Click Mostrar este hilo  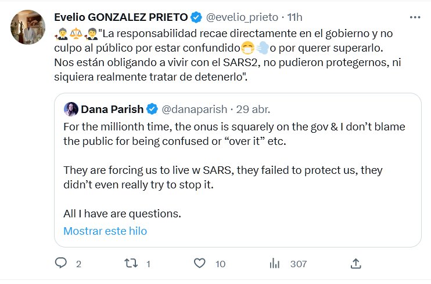coord(105,231)
